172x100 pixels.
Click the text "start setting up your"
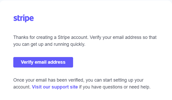[x=123, y=80]
